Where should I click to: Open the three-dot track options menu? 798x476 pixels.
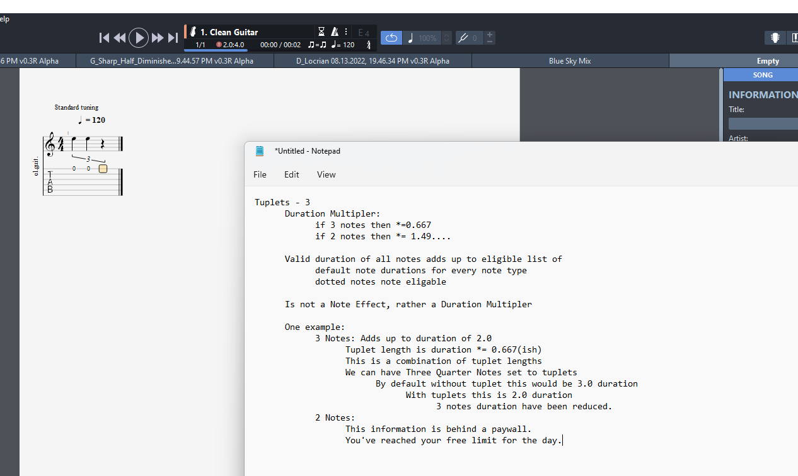click(346, 31)
